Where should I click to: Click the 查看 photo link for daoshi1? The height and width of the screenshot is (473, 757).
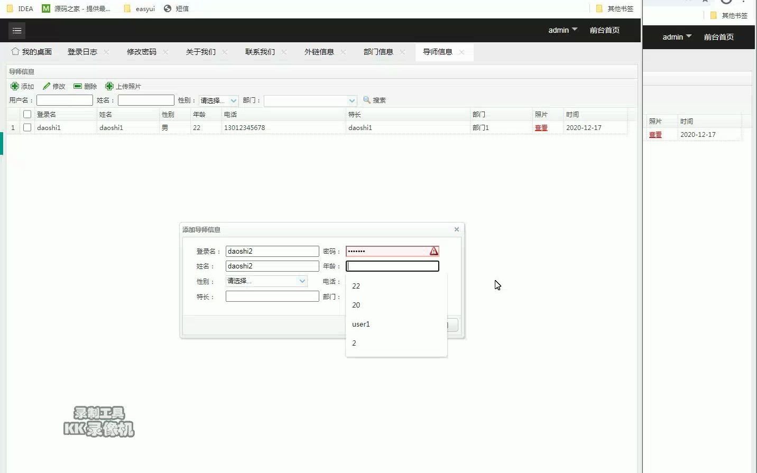coord(541,128)
